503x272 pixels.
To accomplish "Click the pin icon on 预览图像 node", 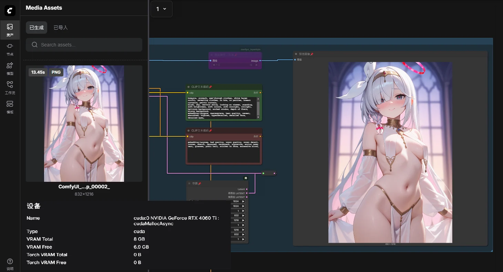I will (x=312, y=54).
